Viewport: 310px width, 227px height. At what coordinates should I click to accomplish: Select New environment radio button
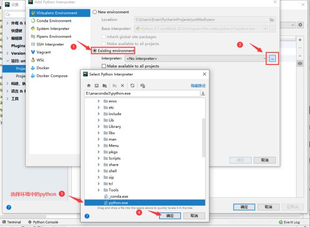pyautogui.click(x=95, y=12)
